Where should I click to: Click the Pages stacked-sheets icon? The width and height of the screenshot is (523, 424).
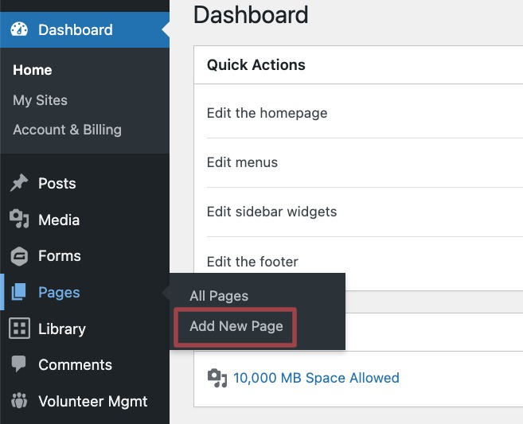pos(18,292)
